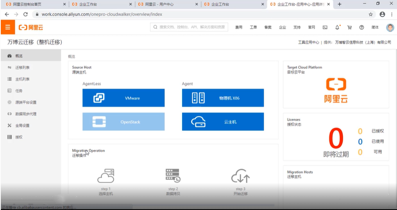This screenshot has height=210, width=397.
Task: Close the active 应用中心 tab
Action: tap(329, 4)
